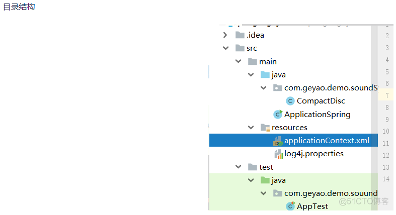Select the AppTest class
Viewport: 396px width, 215px height.
[312, 206]
